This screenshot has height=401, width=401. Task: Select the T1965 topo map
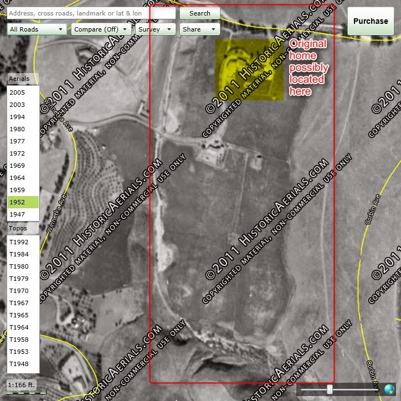pos(23,315)
